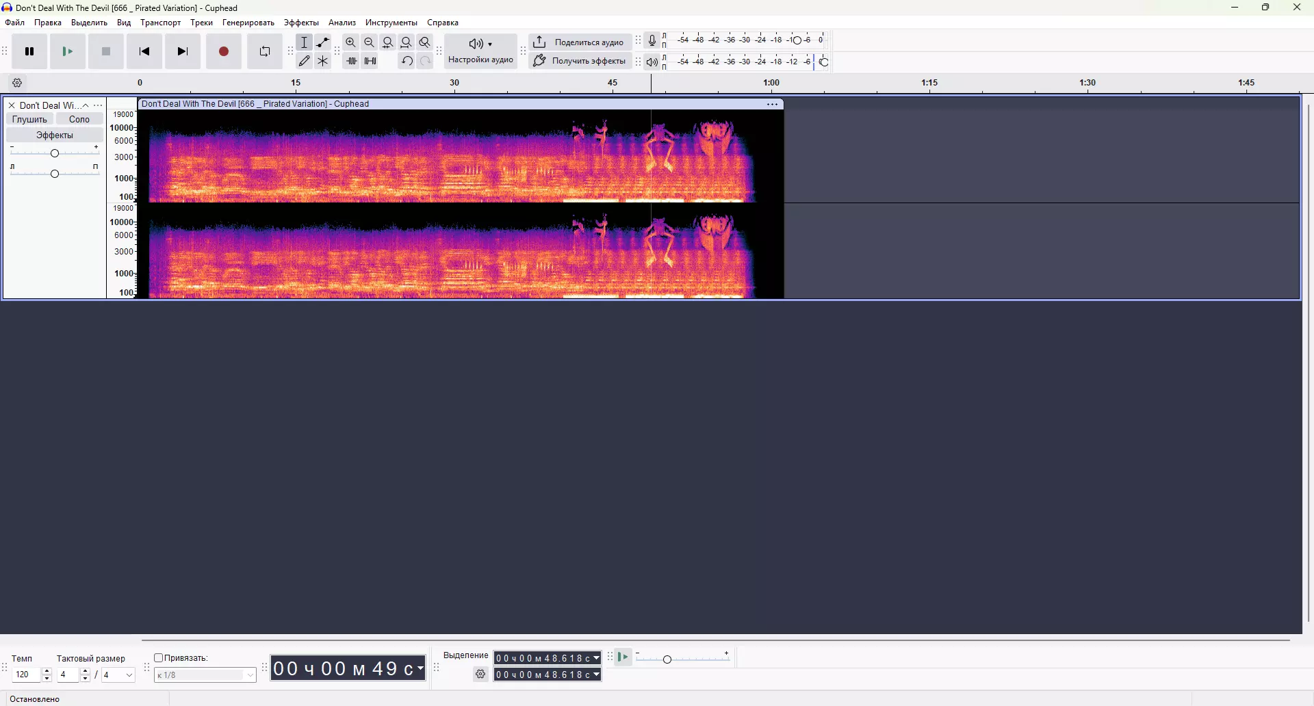Screen dimensions: 1314x706
Task: Zoom out on the timeline
Action: click(370, 42)
